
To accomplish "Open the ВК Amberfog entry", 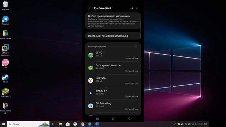I will click(113, 106).
